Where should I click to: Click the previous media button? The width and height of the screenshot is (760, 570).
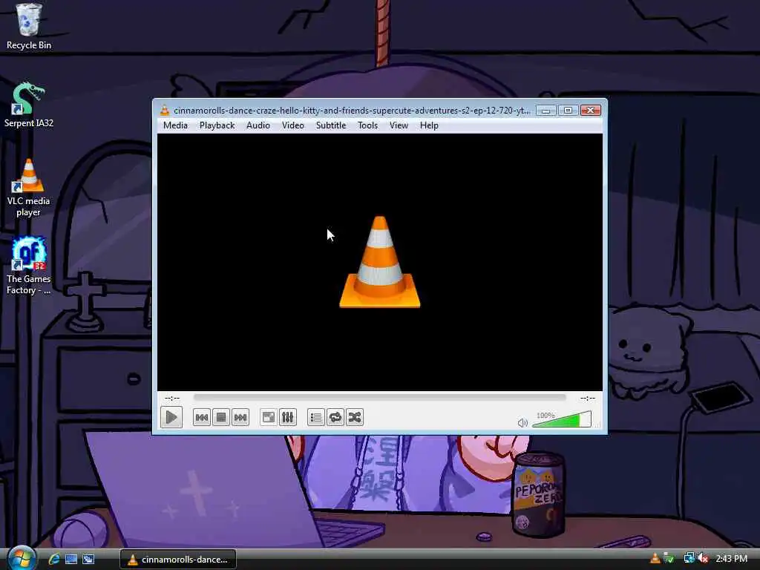click(202, 417)
